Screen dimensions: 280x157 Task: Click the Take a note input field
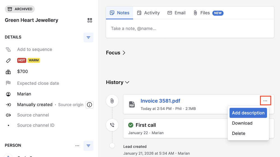click(190, 28)
